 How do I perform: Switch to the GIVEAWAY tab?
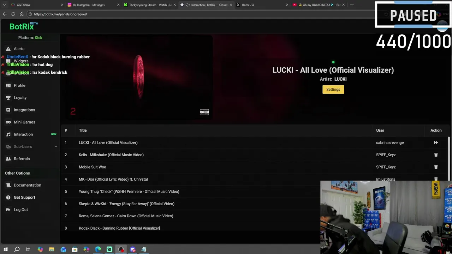pos(35,5)
